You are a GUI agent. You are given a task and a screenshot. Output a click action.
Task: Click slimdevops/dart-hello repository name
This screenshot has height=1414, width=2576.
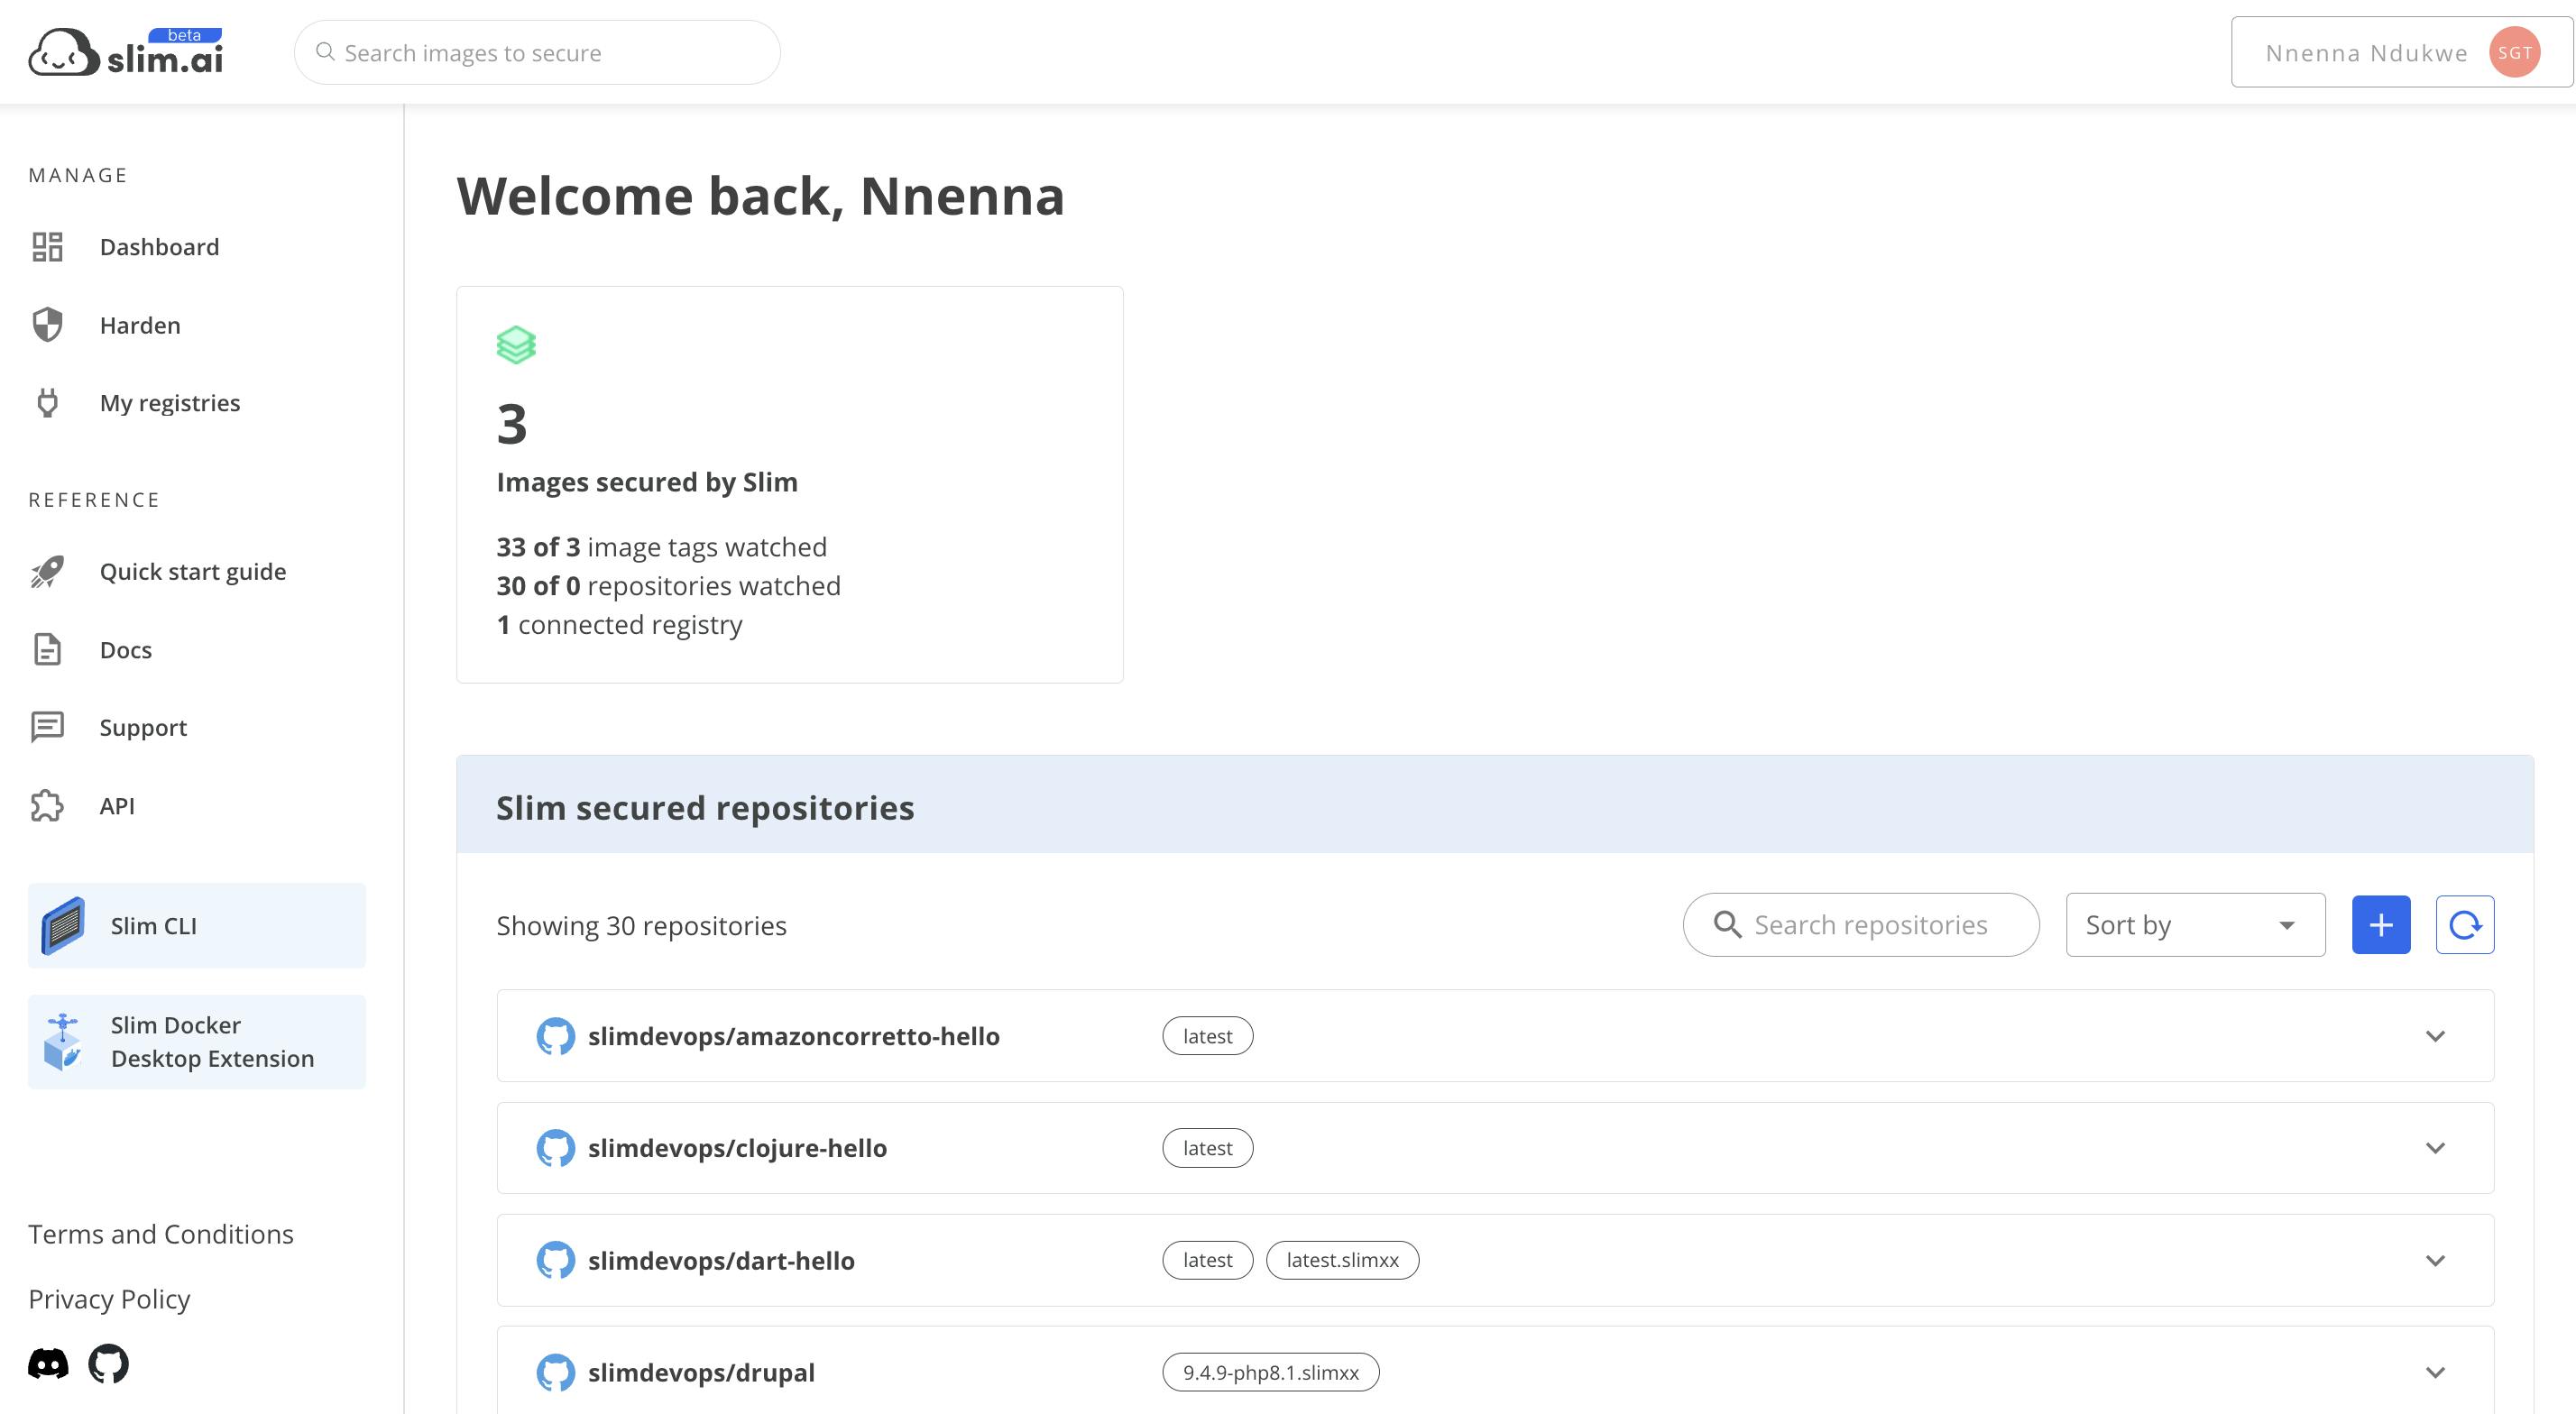point(721,1260)
